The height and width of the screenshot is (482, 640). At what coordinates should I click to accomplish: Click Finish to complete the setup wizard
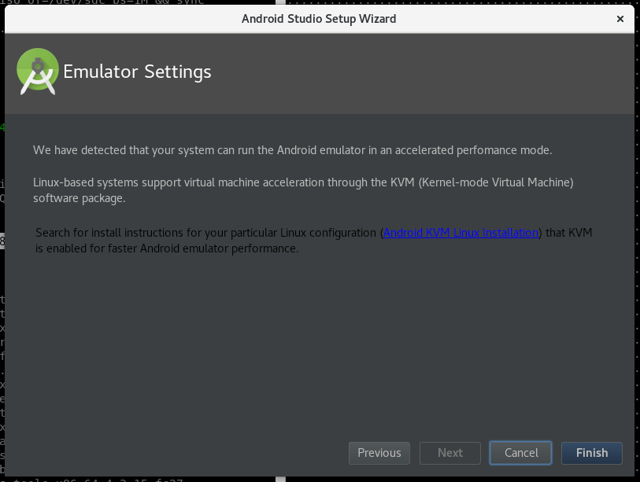click(591, 453)
